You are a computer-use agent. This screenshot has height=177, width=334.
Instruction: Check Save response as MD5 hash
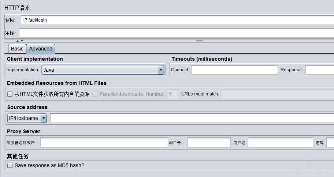tap(10, 165)
